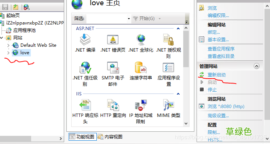Viewport: 270px width, 144px height.
Task: Switch to 功能视图 tab
Action: coord(83,137)
